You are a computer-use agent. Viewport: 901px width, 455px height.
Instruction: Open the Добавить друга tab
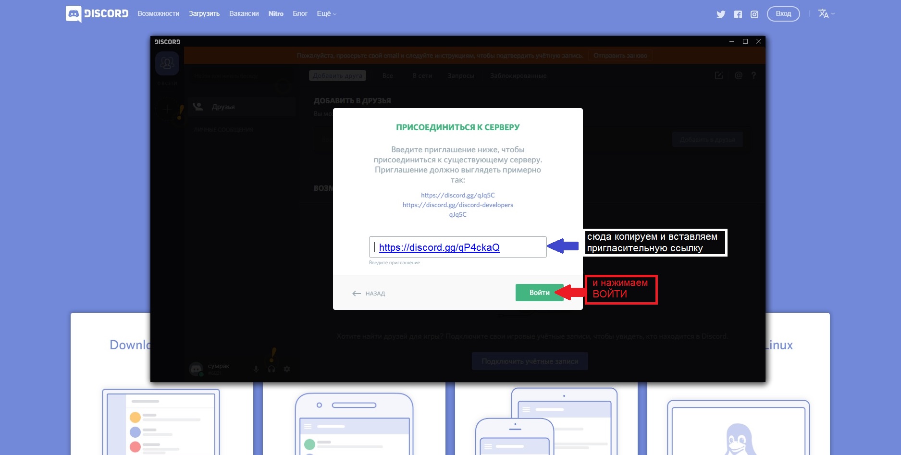337,75
